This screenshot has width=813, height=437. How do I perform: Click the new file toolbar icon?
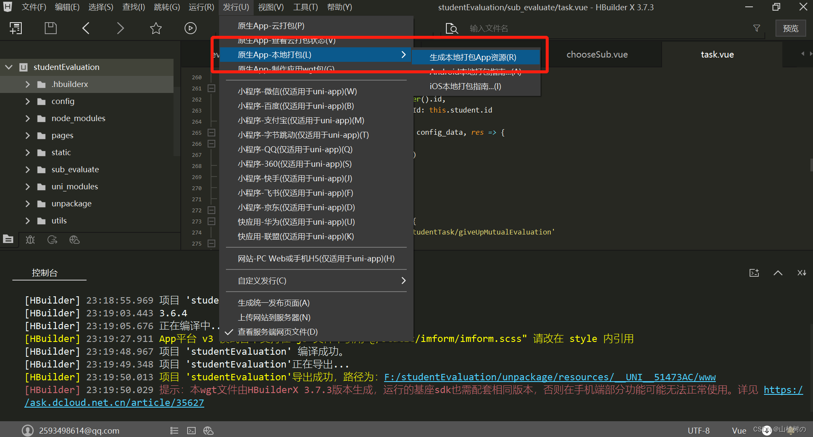(16, 28)
